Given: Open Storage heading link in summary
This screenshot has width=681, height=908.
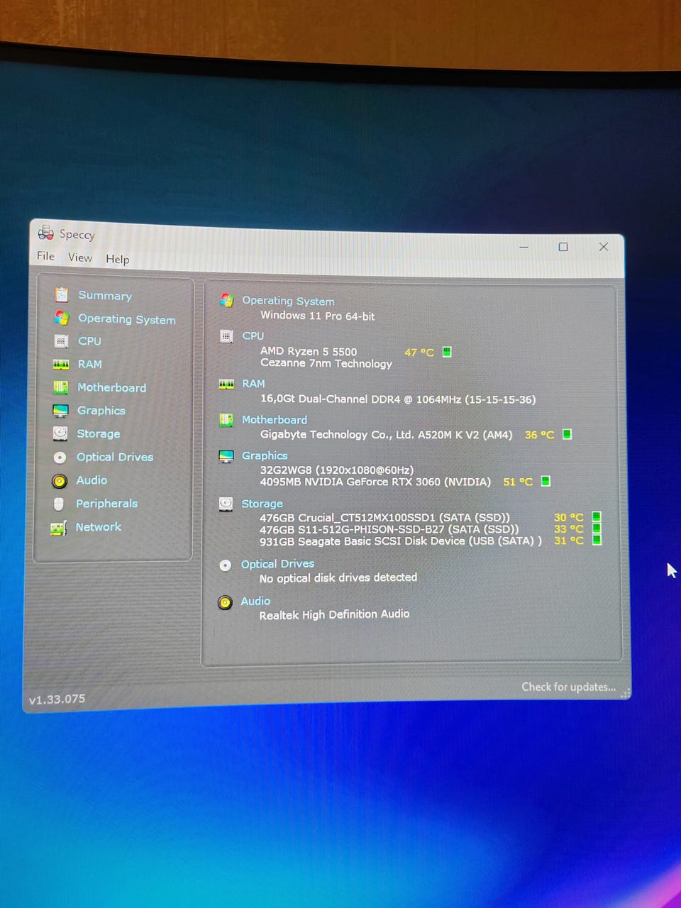Looking at the screenshot, I should pos(262,503).
